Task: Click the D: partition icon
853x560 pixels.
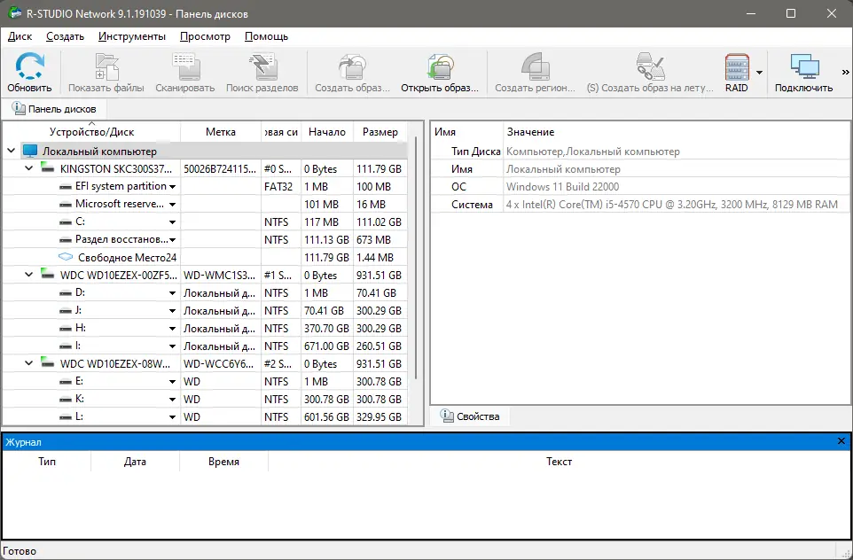Action: pos(66,293)
